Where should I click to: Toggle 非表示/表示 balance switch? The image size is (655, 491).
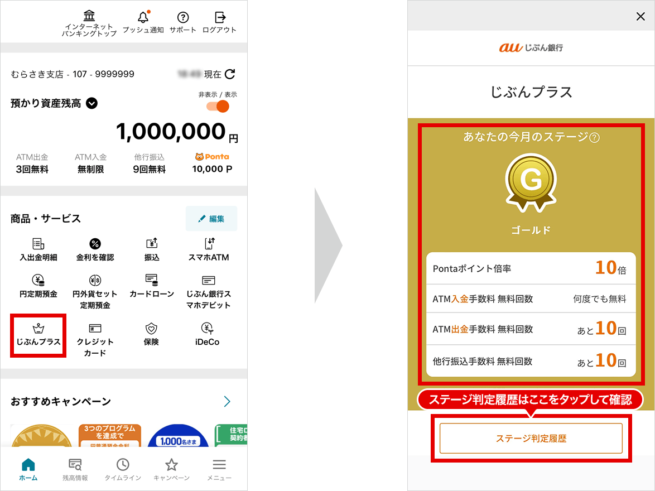(218, 107)
